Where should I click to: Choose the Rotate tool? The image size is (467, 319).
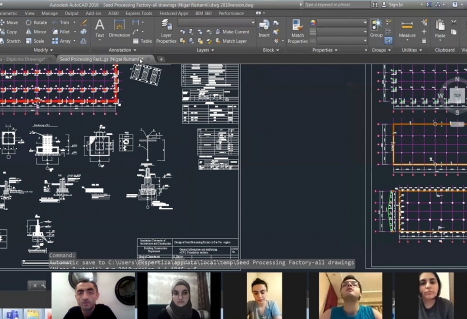point(36,22)
